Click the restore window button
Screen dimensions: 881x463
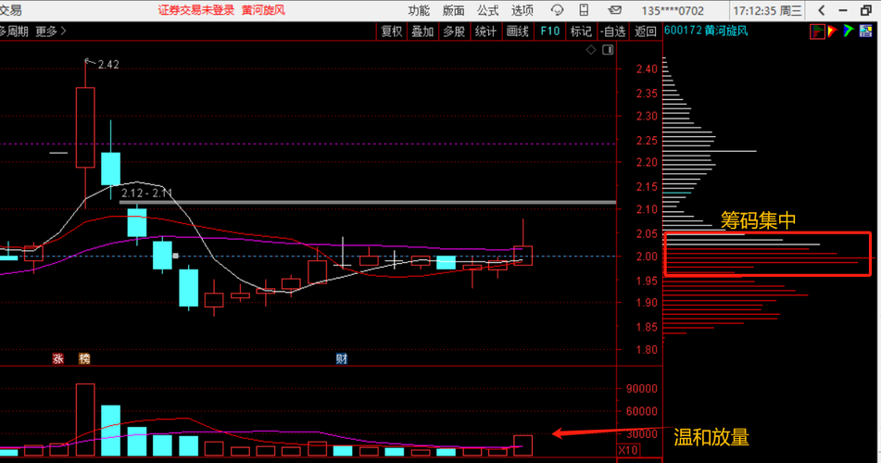(x=866, y=10)
